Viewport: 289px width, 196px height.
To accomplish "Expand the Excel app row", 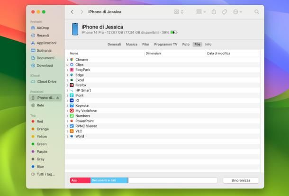I will 67,80.
